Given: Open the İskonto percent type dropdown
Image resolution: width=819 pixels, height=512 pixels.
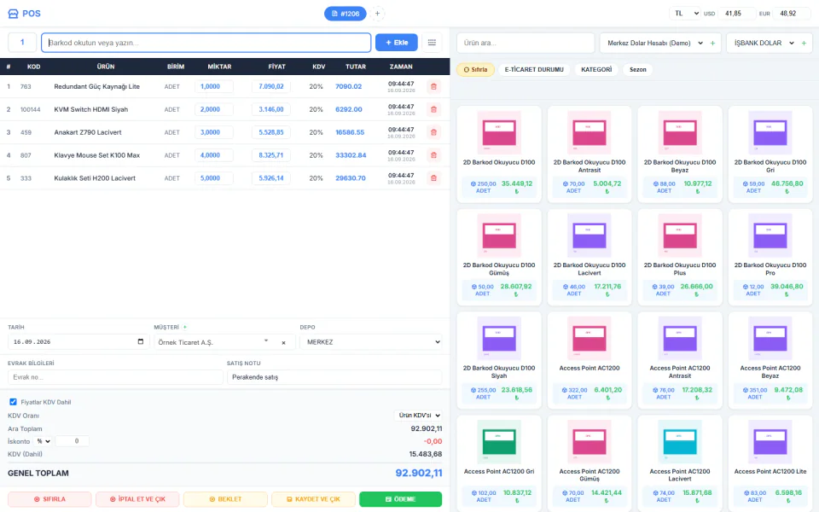Looking at the screenshot, I should pyautogui.click(x=43, y=441).
